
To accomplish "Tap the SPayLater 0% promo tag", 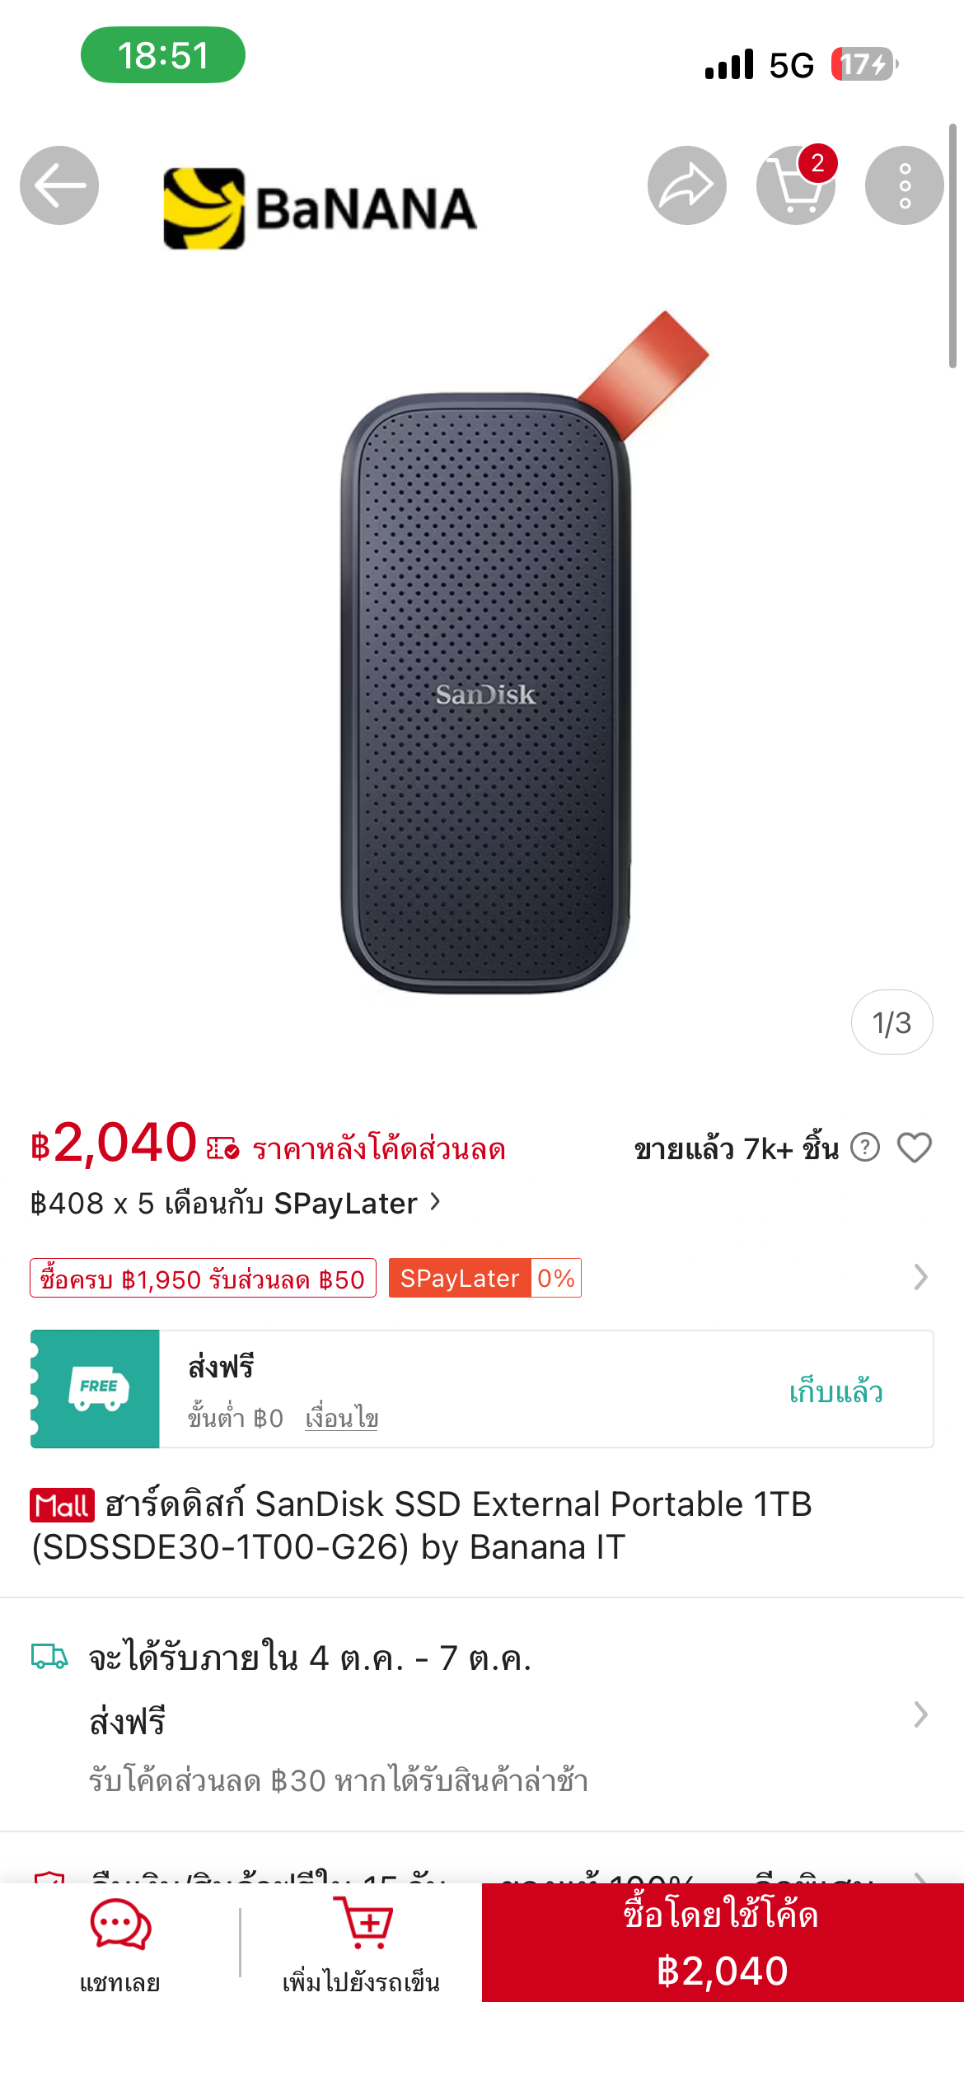I will 484,1279.
